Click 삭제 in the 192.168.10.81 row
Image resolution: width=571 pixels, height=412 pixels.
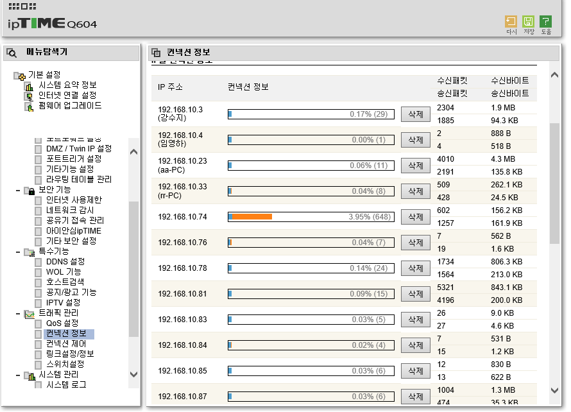(x=416, y=294)
